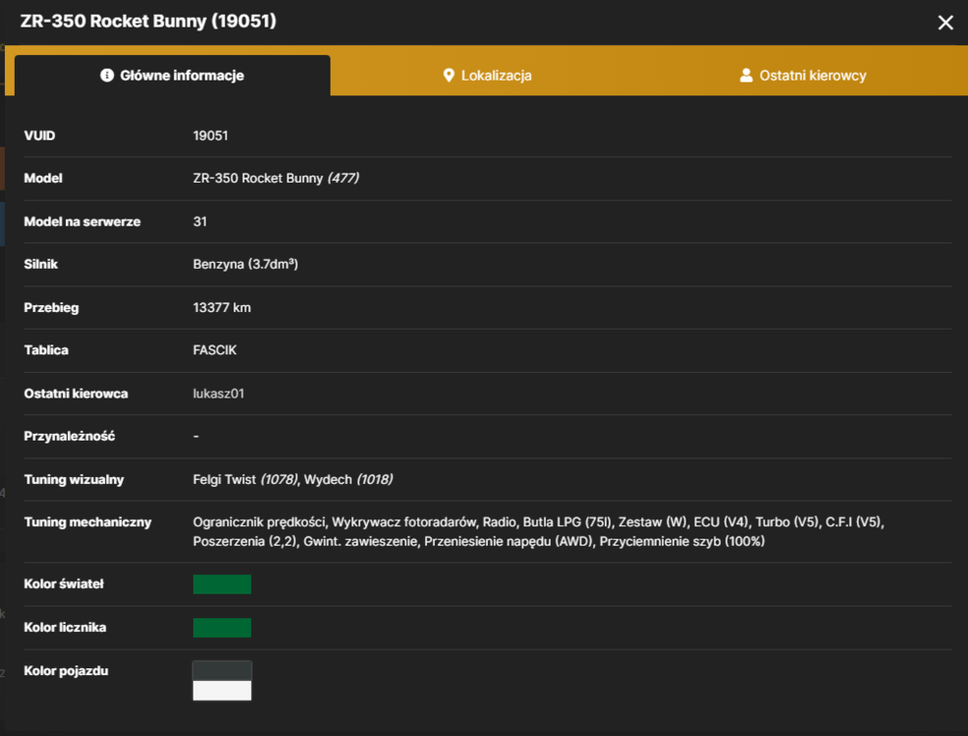Click the Ogranicznik prędkości tuning entry
The image size is (968, 736).
[x=259, y=522]
